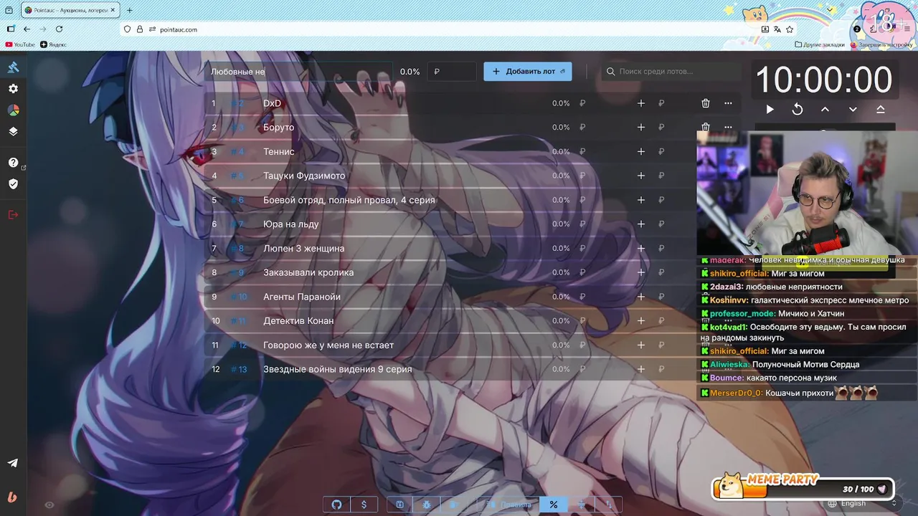This screenshot has width=918, height=516.
Task: Click the double-up arrow timer button
Action: pos(881,109)
